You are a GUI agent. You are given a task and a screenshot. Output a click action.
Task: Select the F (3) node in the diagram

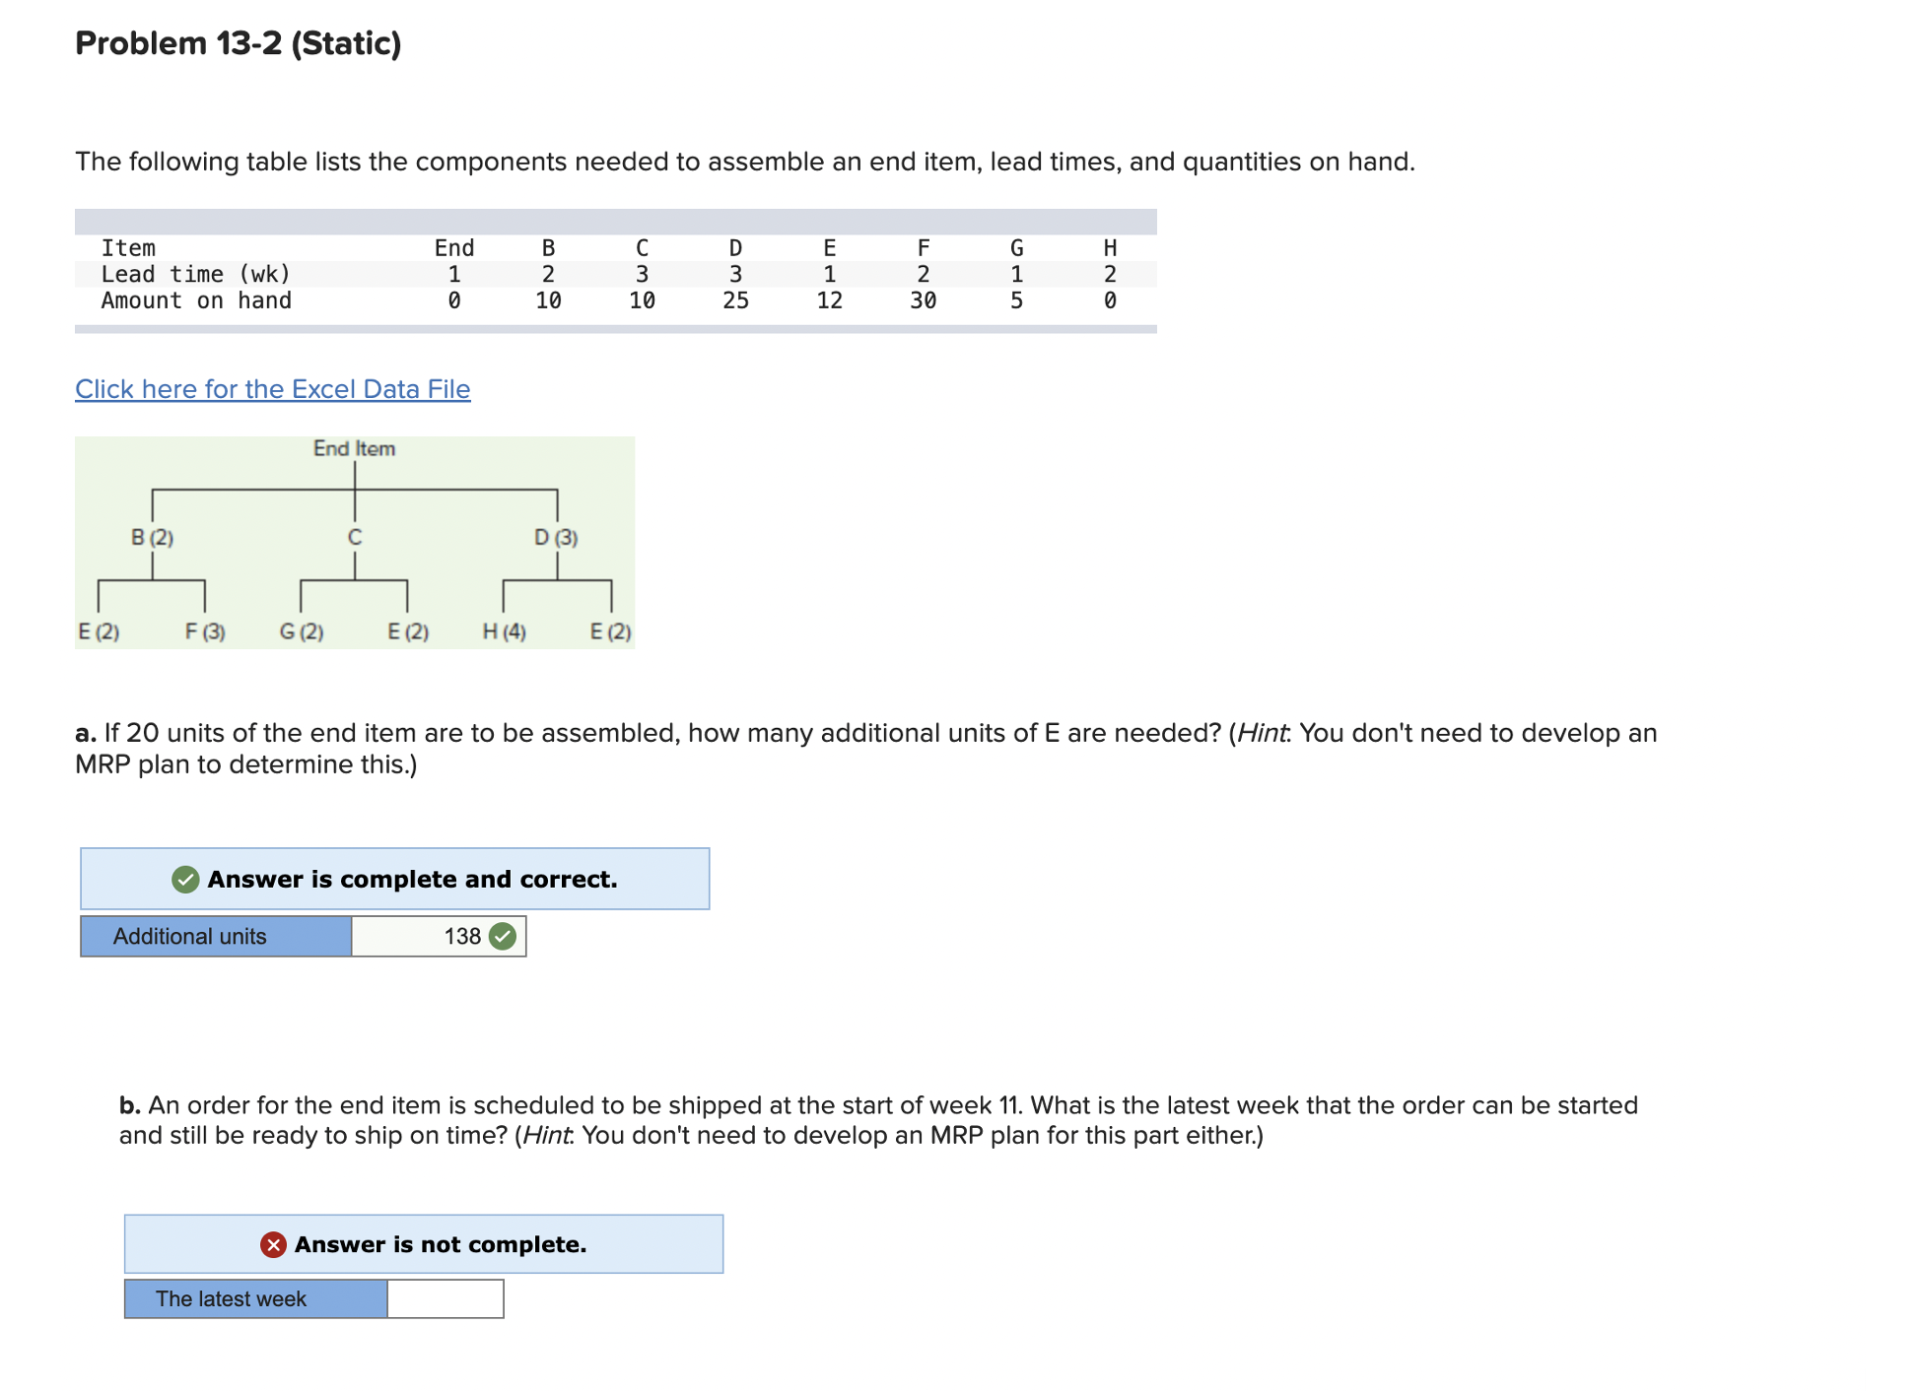[x=205, y=631]
